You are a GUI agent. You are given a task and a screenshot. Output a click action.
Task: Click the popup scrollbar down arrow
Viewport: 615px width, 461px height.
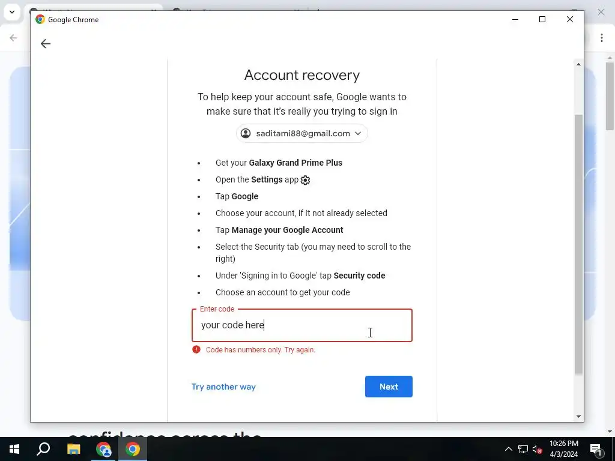click(578, 417)
